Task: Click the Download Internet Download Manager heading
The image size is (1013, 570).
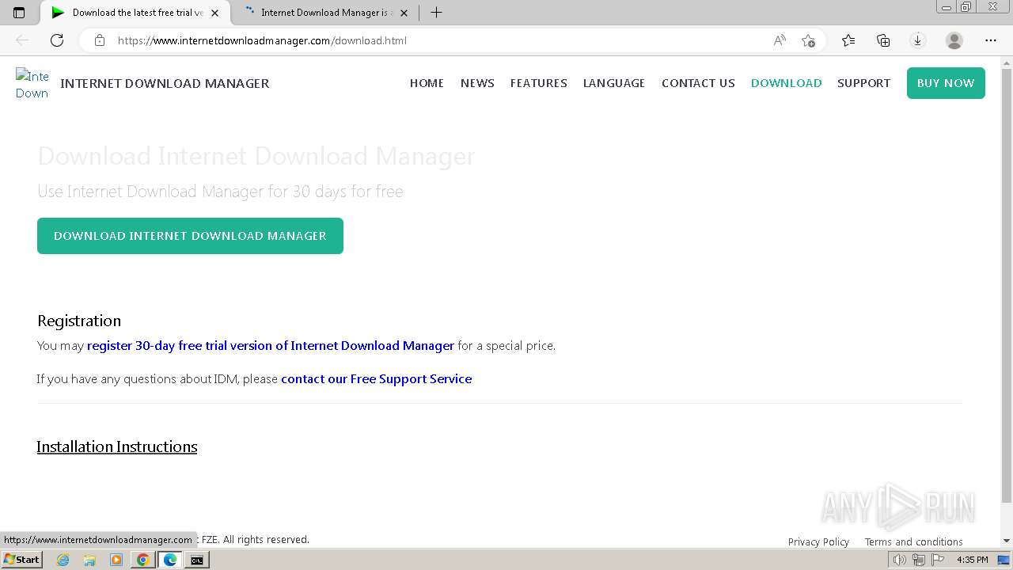Action: click(256, 156)
